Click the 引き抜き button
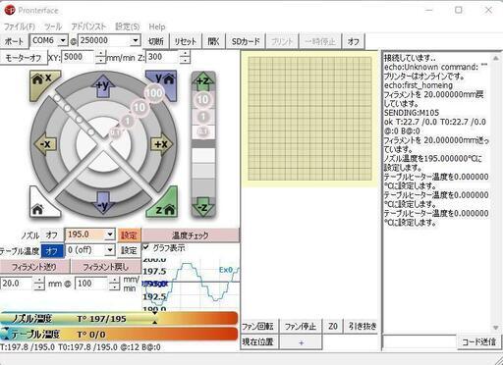The image size is (503, 365). 363,327
